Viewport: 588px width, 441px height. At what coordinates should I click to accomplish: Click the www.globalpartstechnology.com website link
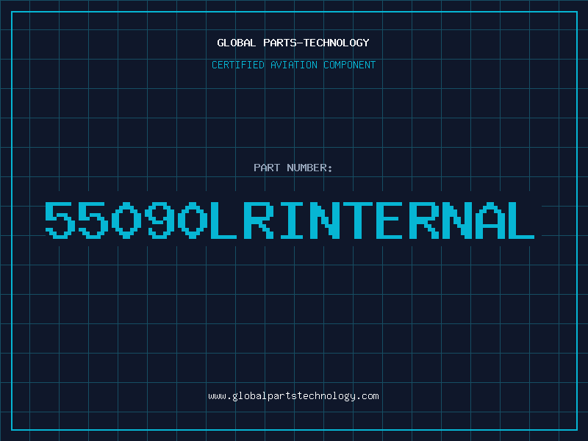click(x=293, y=396)
